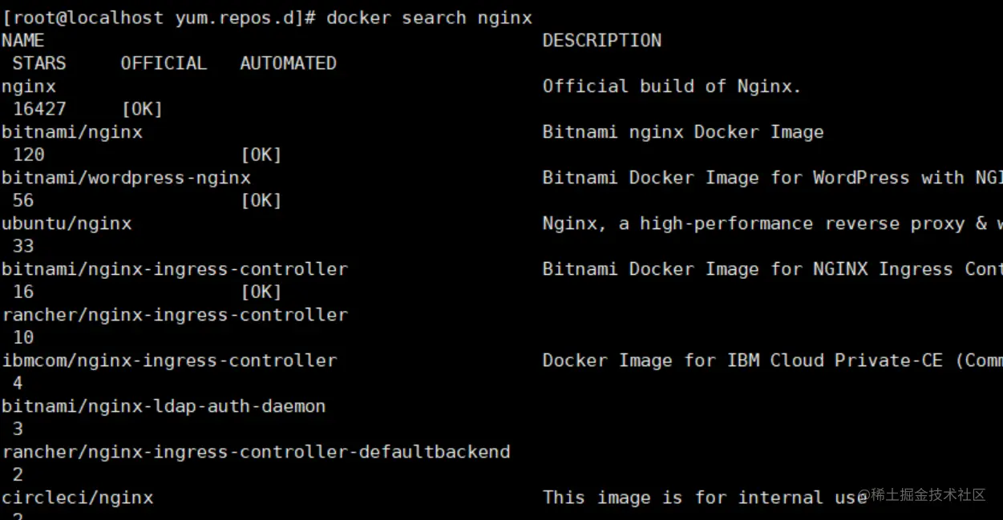Select the bitnami/nginx-ingress-controller image name

point(175,269)
